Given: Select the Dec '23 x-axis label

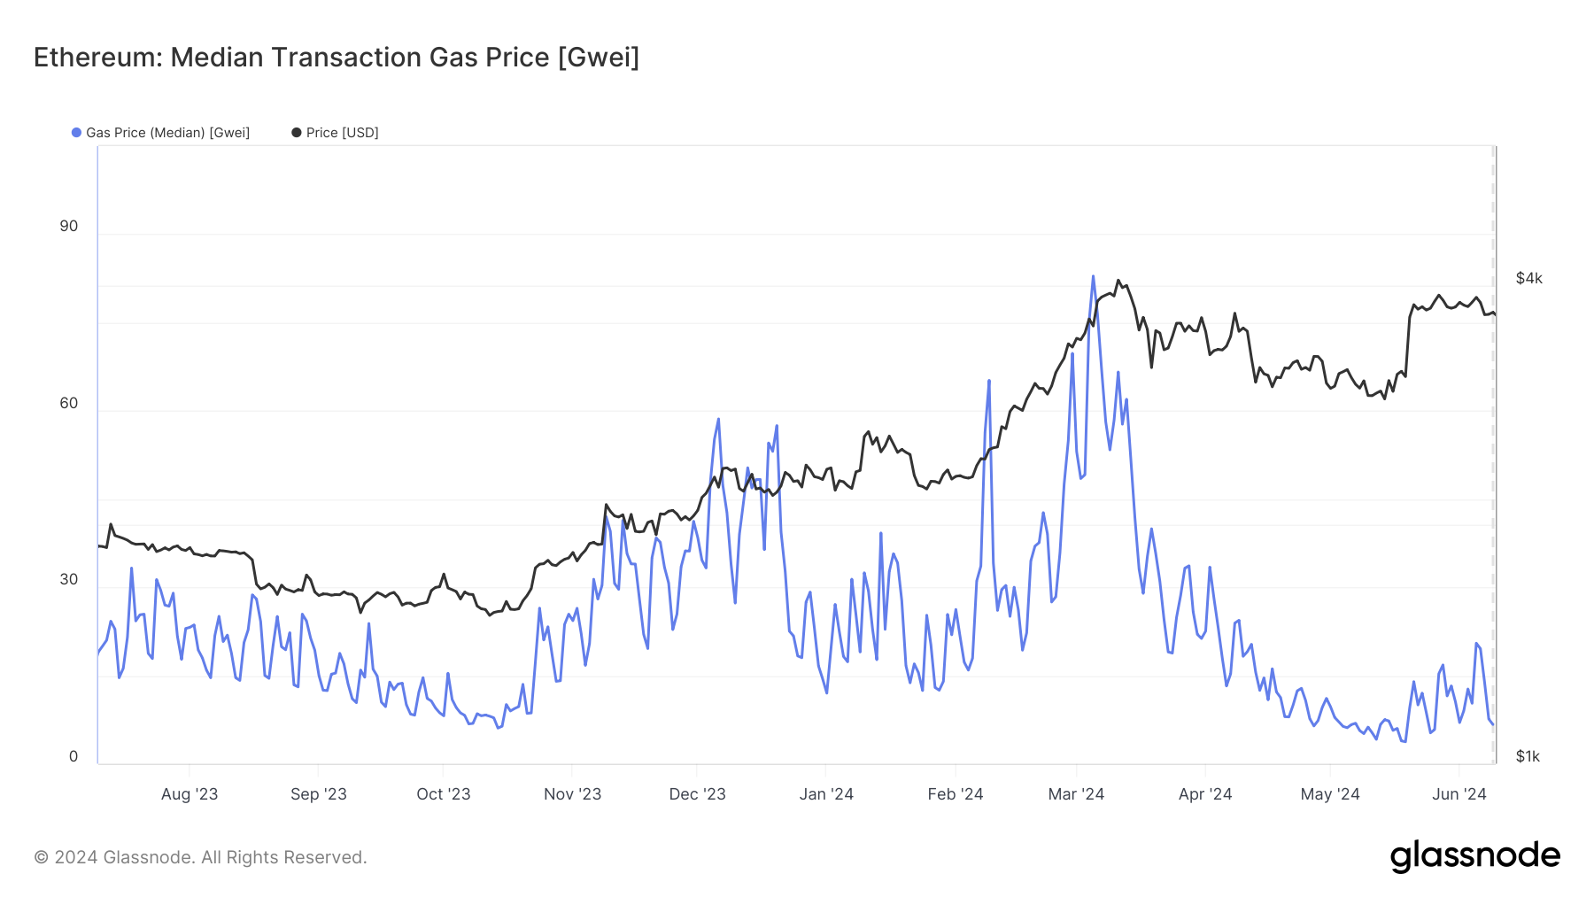Looking at the screenshot, I should pos(698,794).
